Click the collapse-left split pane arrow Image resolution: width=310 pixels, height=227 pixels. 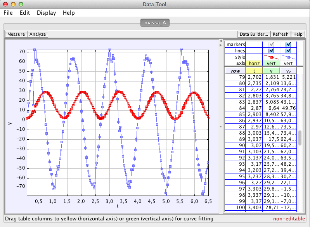click(x=221, y=41)
